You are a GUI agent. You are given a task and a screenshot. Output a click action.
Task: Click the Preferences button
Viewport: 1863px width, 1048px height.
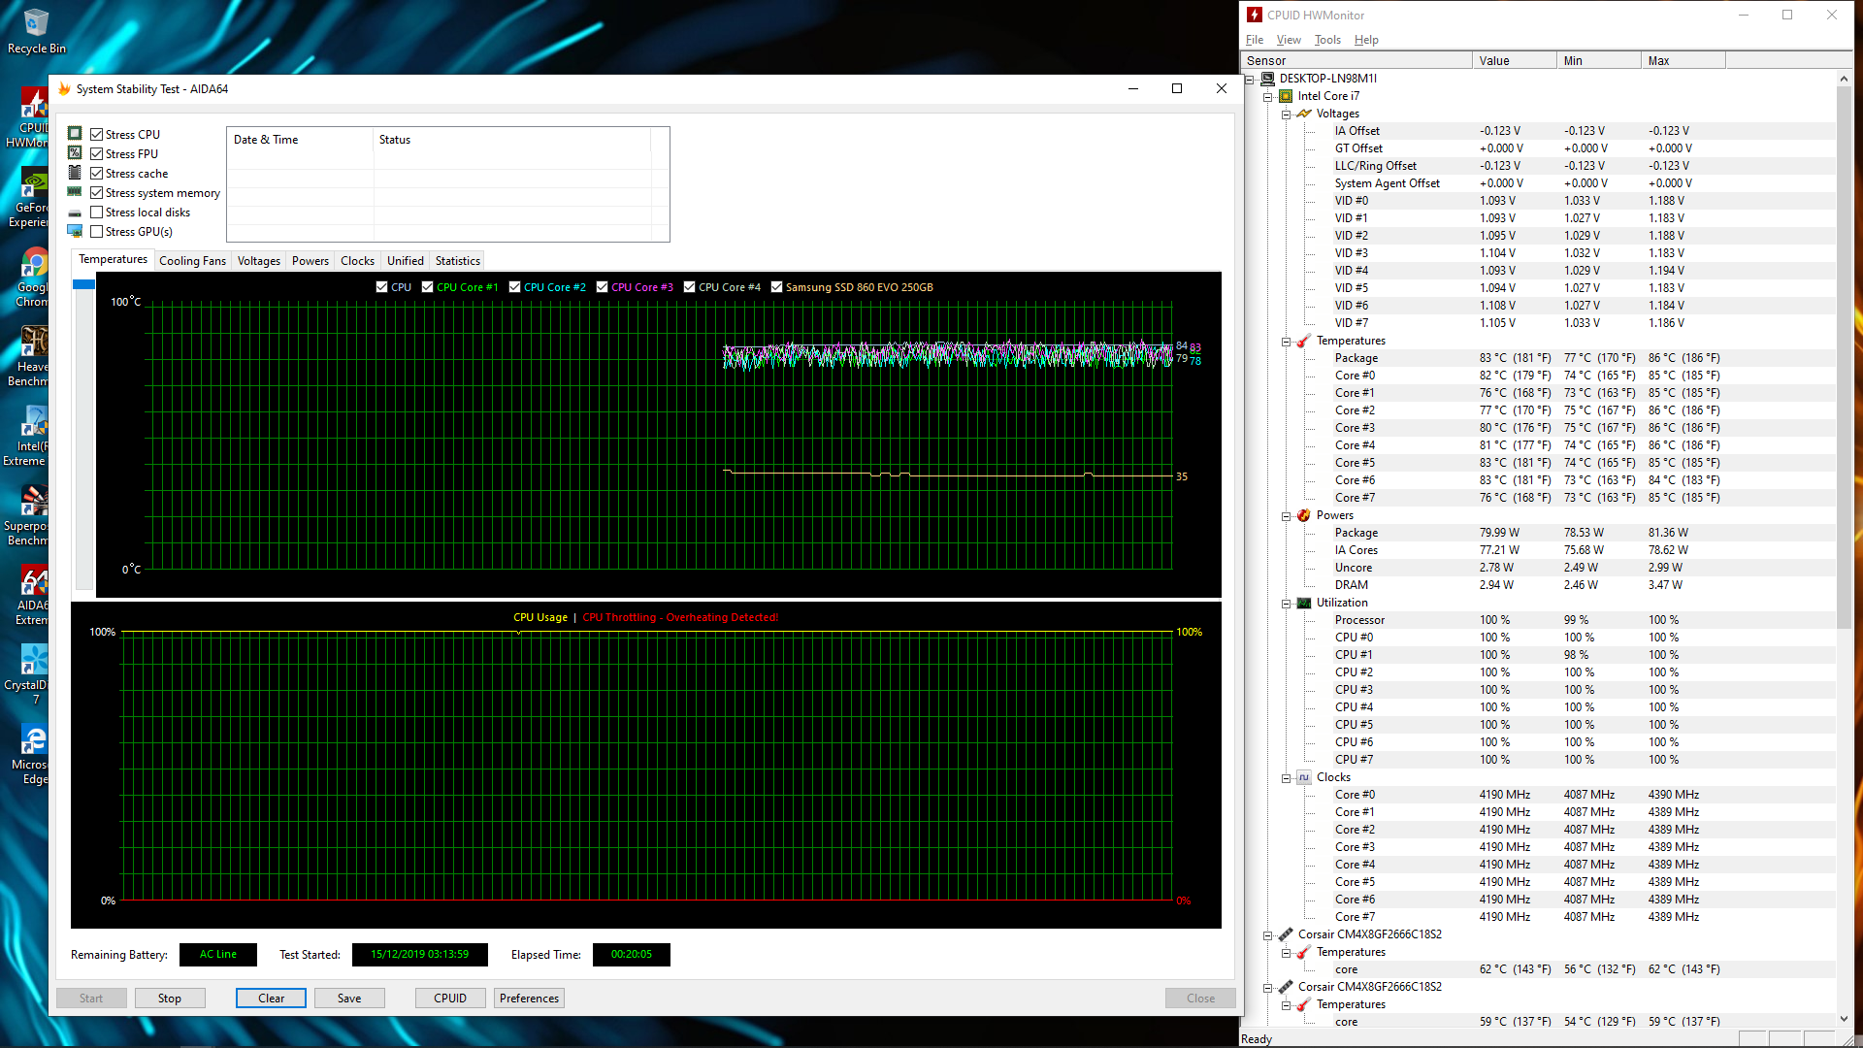pyautogui.click(x=529, y=998)
